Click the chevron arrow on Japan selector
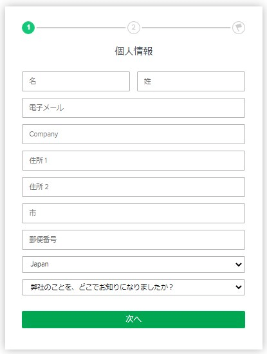This screenshot has width=267, height=354. coord(239,265)
